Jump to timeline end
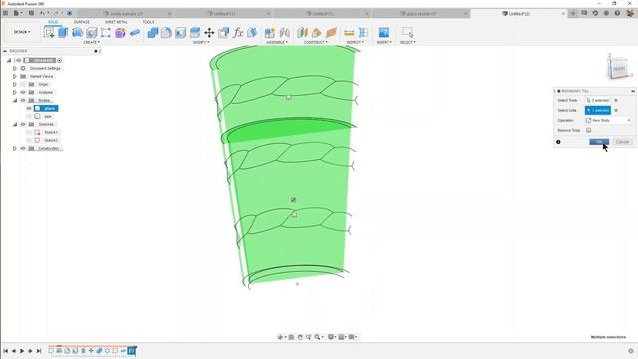Image resolution: width=638 pixels, height=359 pixels. pyautogui.click(x=39, y=351)
